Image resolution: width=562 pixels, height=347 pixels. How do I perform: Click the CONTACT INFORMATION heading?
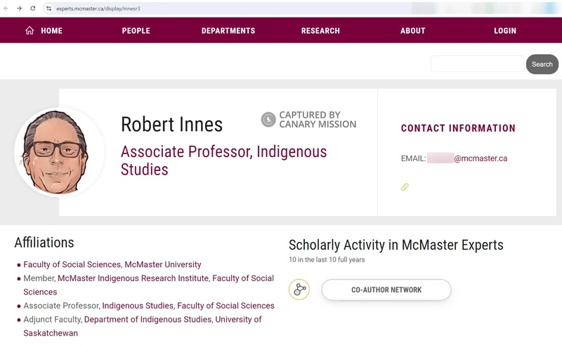[x=458, y=128]
